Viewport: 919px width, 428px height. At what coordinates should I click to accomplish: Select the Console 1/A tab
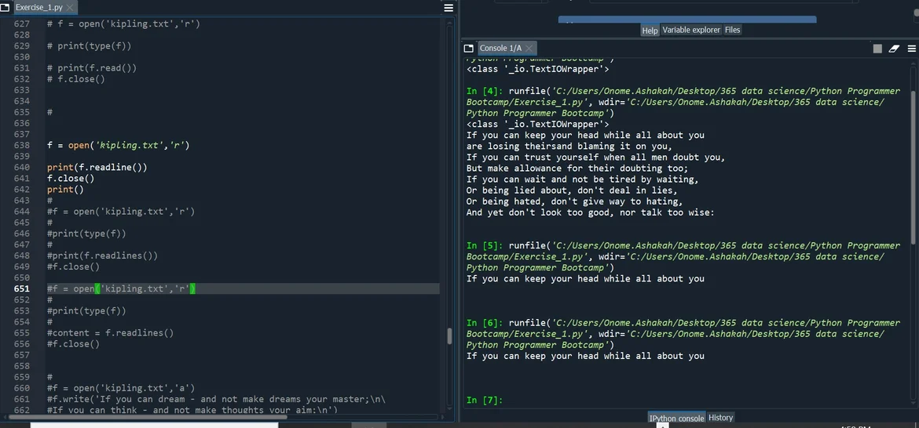pos(500,49)
